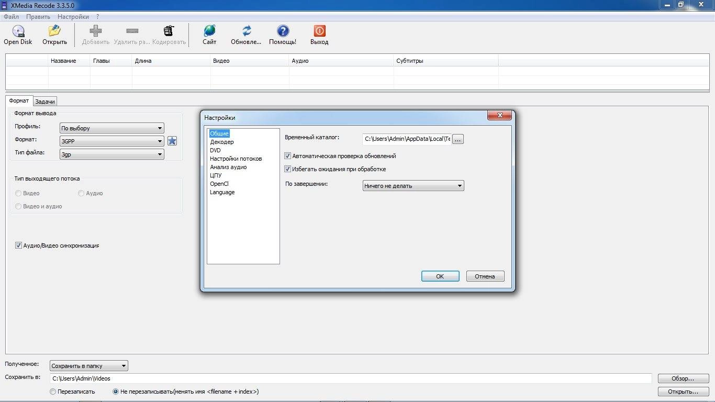Click the browse ... button for Временный каталог
The image size is (715, 402).
[458, 139]
